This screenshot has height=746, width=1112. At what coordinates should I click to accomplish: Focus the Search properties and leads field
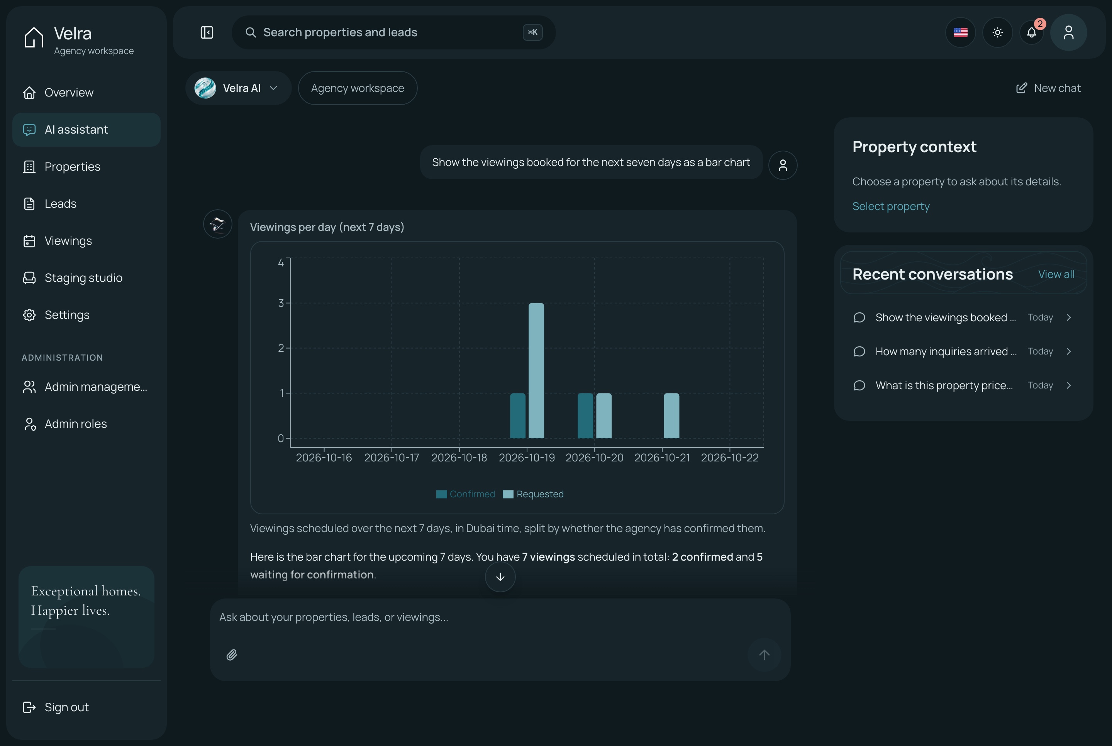393,32
